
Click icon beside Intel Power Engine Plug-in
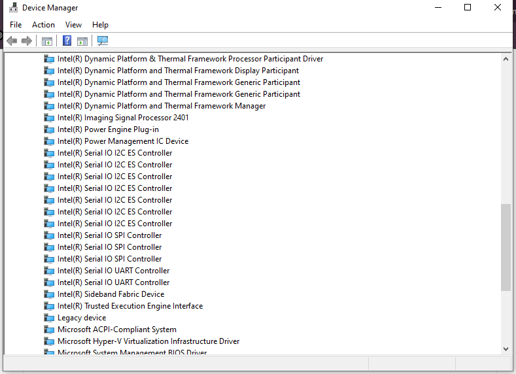click(x=49, y=129)
